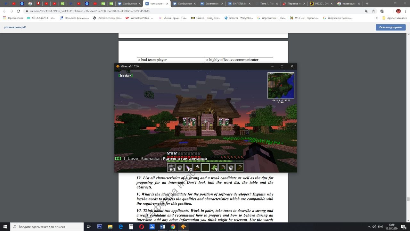Open File Explorer from the taskbar
Screen dimensions: 410x231
click(x=110, y=227)
